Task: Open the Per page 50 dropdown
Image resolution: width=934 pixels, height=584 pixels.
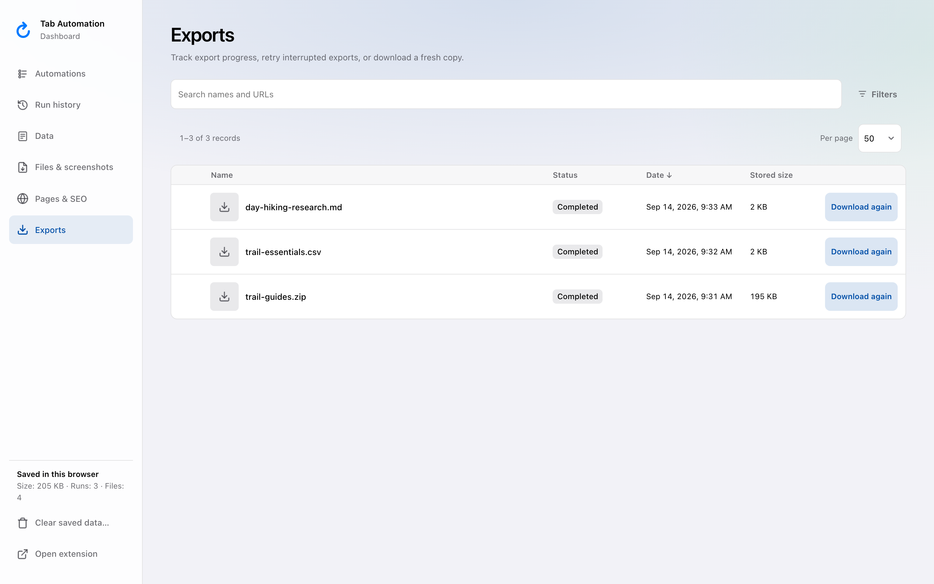Action: (x=880, y=138)
